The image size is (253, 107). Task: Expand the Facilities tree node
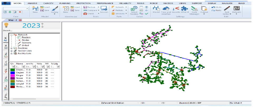coord(11,48)
